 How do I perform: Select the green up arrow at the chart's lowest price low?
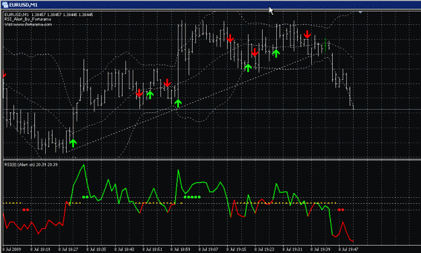[x=73, y=143]
